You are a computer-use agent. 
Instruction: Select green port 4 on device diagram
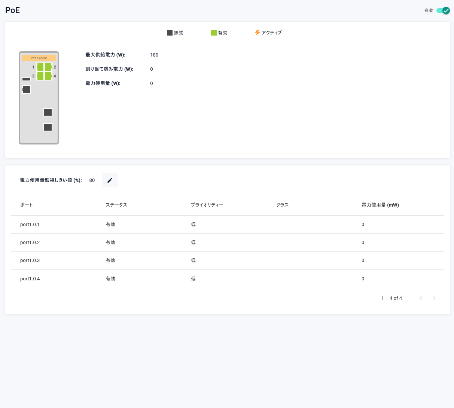[48, 76]
